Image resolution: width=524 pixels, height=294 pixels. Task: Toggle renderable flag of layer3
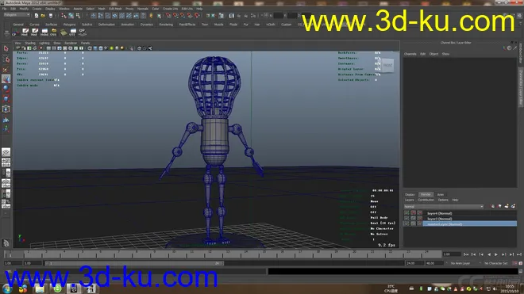[406, 218]
